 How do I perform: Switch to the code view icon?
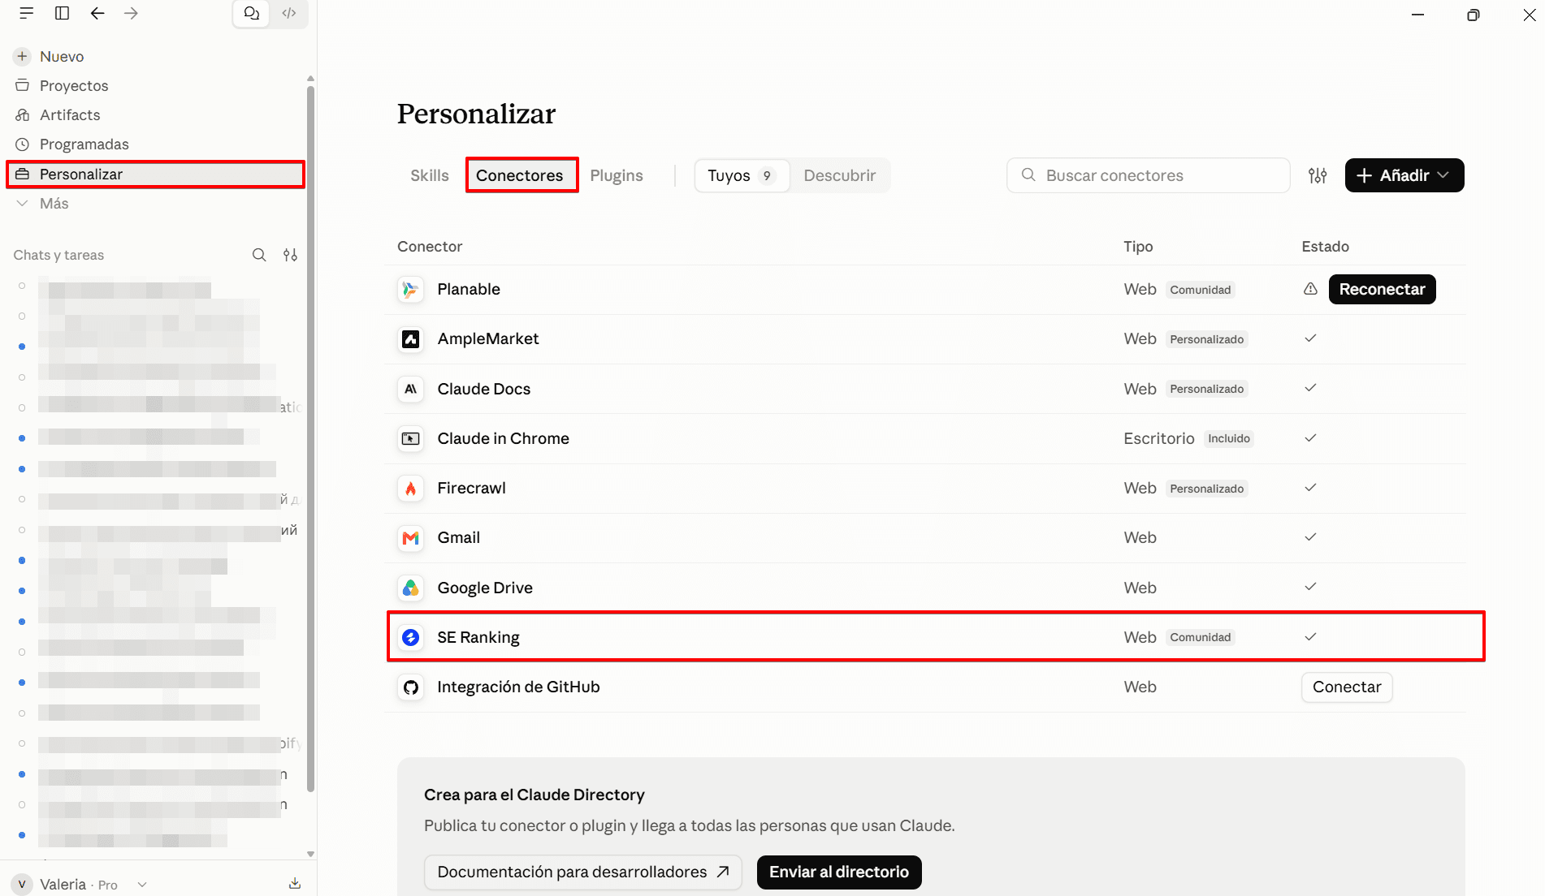tap(289, 13)
